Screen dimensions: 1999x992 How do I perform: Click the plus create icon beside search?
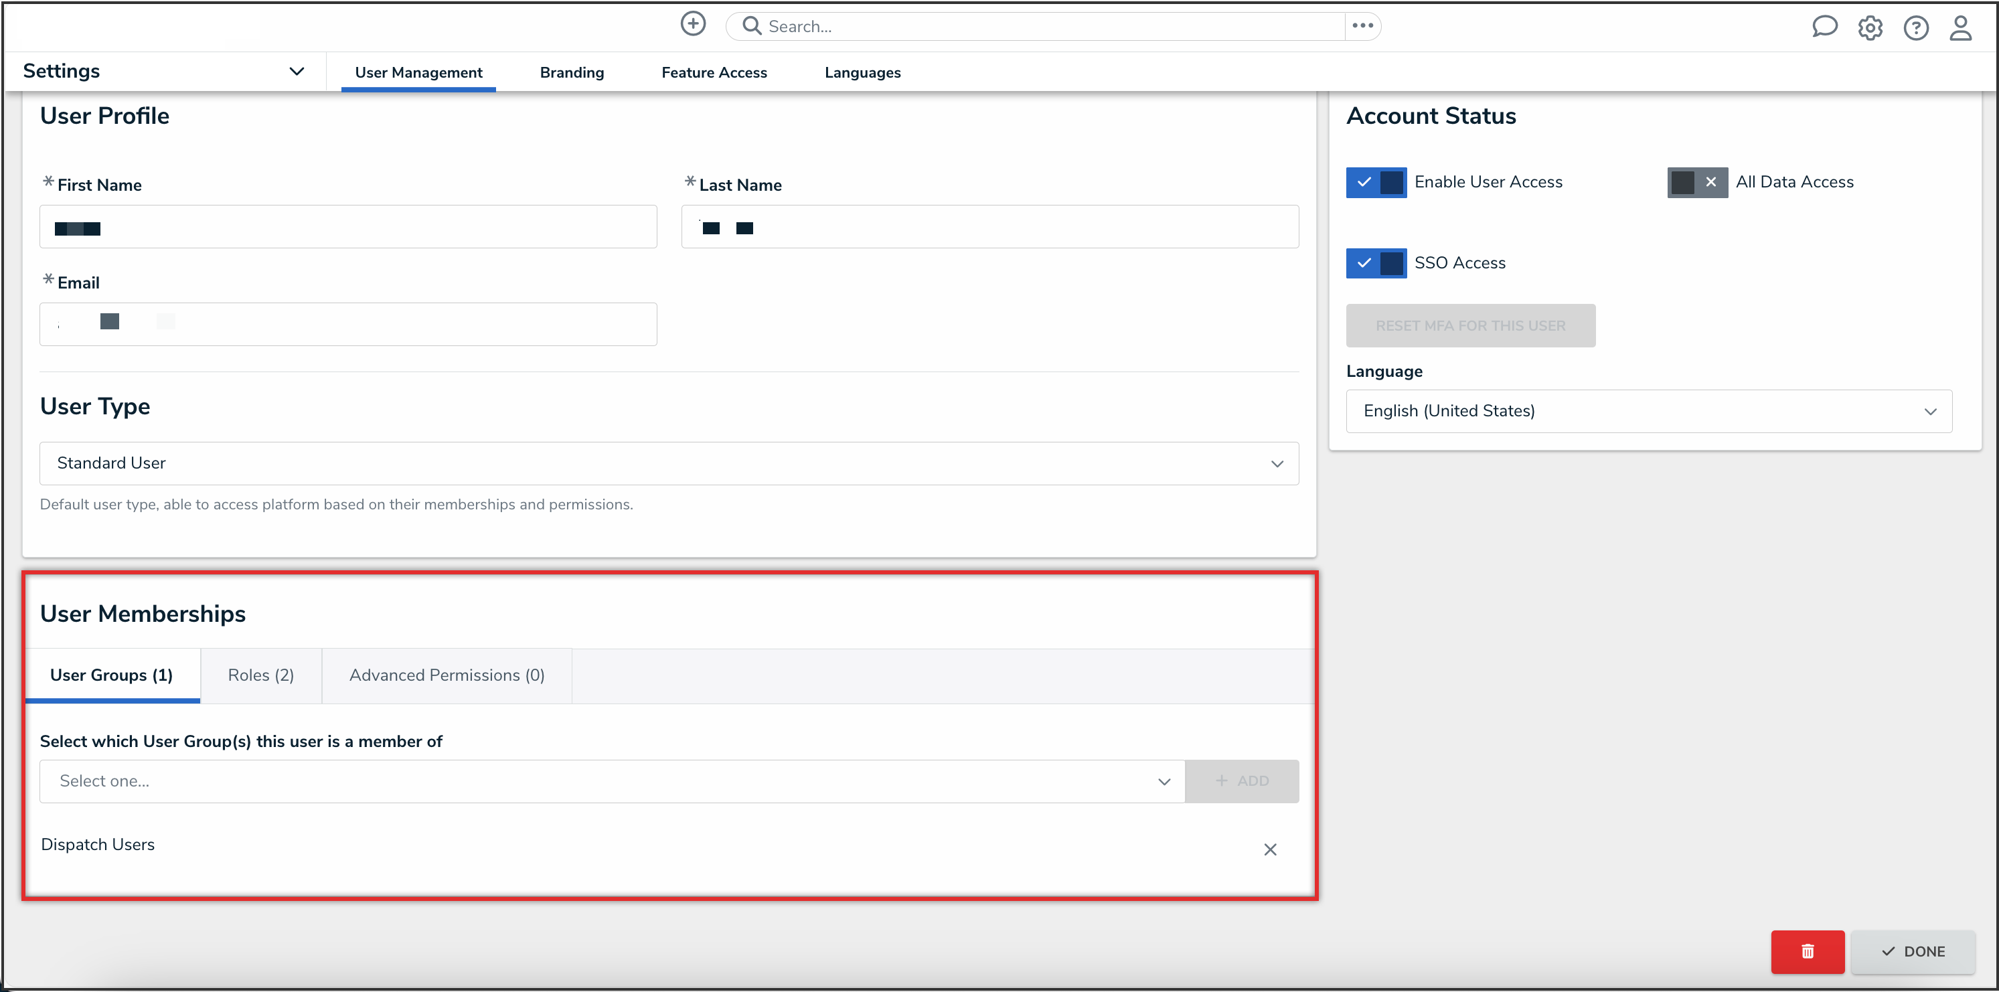(692, 25)
